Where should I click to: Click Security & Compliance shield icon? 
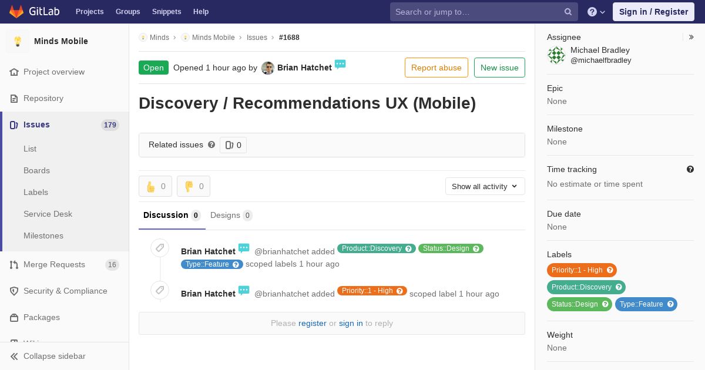[14, 291]
